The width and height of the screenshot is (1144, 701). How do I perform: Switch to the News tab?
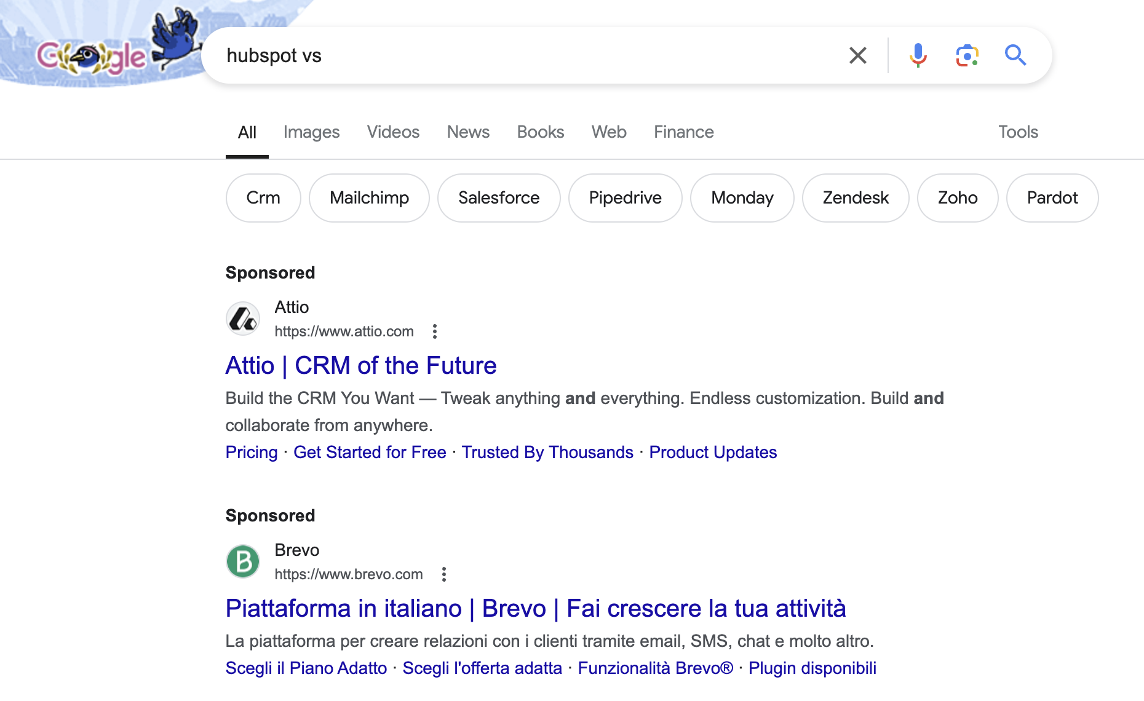468,132
